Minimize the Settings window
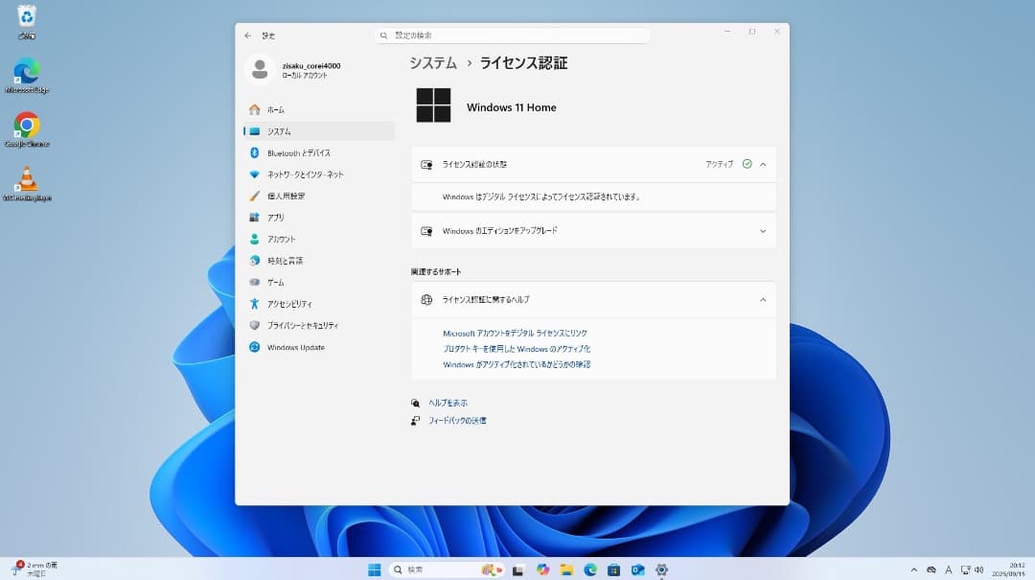 (x=727, y=32)
